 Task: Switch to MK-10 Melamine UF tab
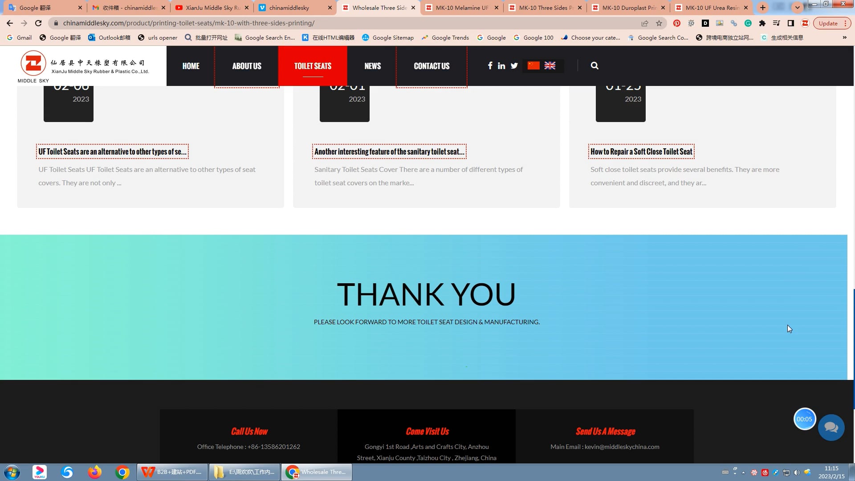point(462,8)
